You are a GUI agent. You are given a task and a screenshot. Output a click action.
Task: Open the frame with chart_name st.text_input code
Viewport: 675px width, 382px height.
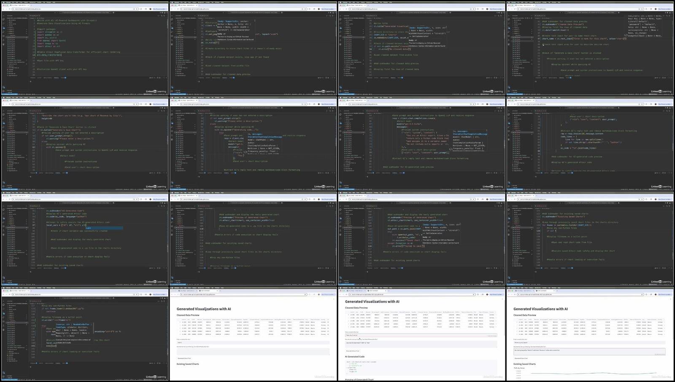coord(591,47)
